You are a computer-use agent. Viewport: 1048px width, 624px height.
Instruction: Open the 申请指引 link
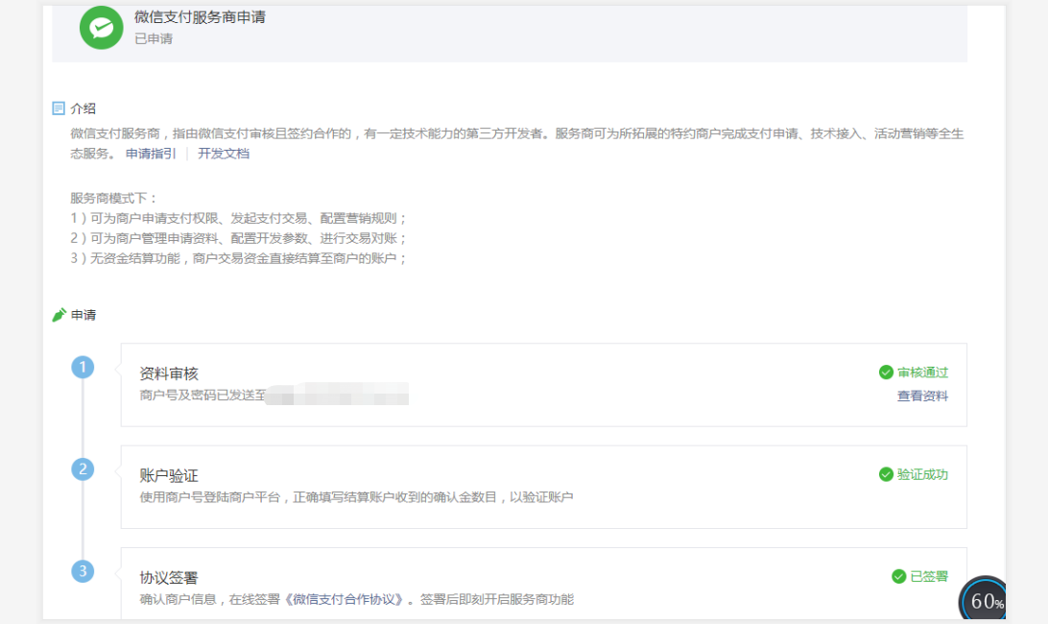coord(151,154)
